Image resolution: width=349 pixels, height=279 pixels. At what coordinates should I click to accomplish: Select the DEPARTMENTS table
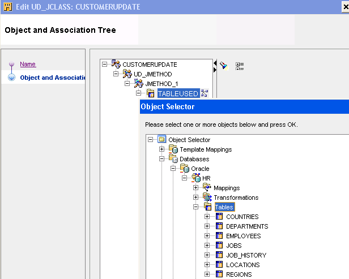[246, 226]
